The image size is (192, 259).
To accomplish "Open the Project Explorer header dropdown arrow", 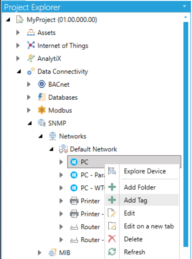I will click(x=184, y=6).
